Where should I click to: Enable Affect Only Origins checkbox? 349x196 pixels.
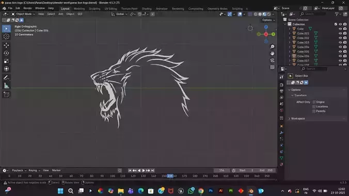tap(314, 102)
